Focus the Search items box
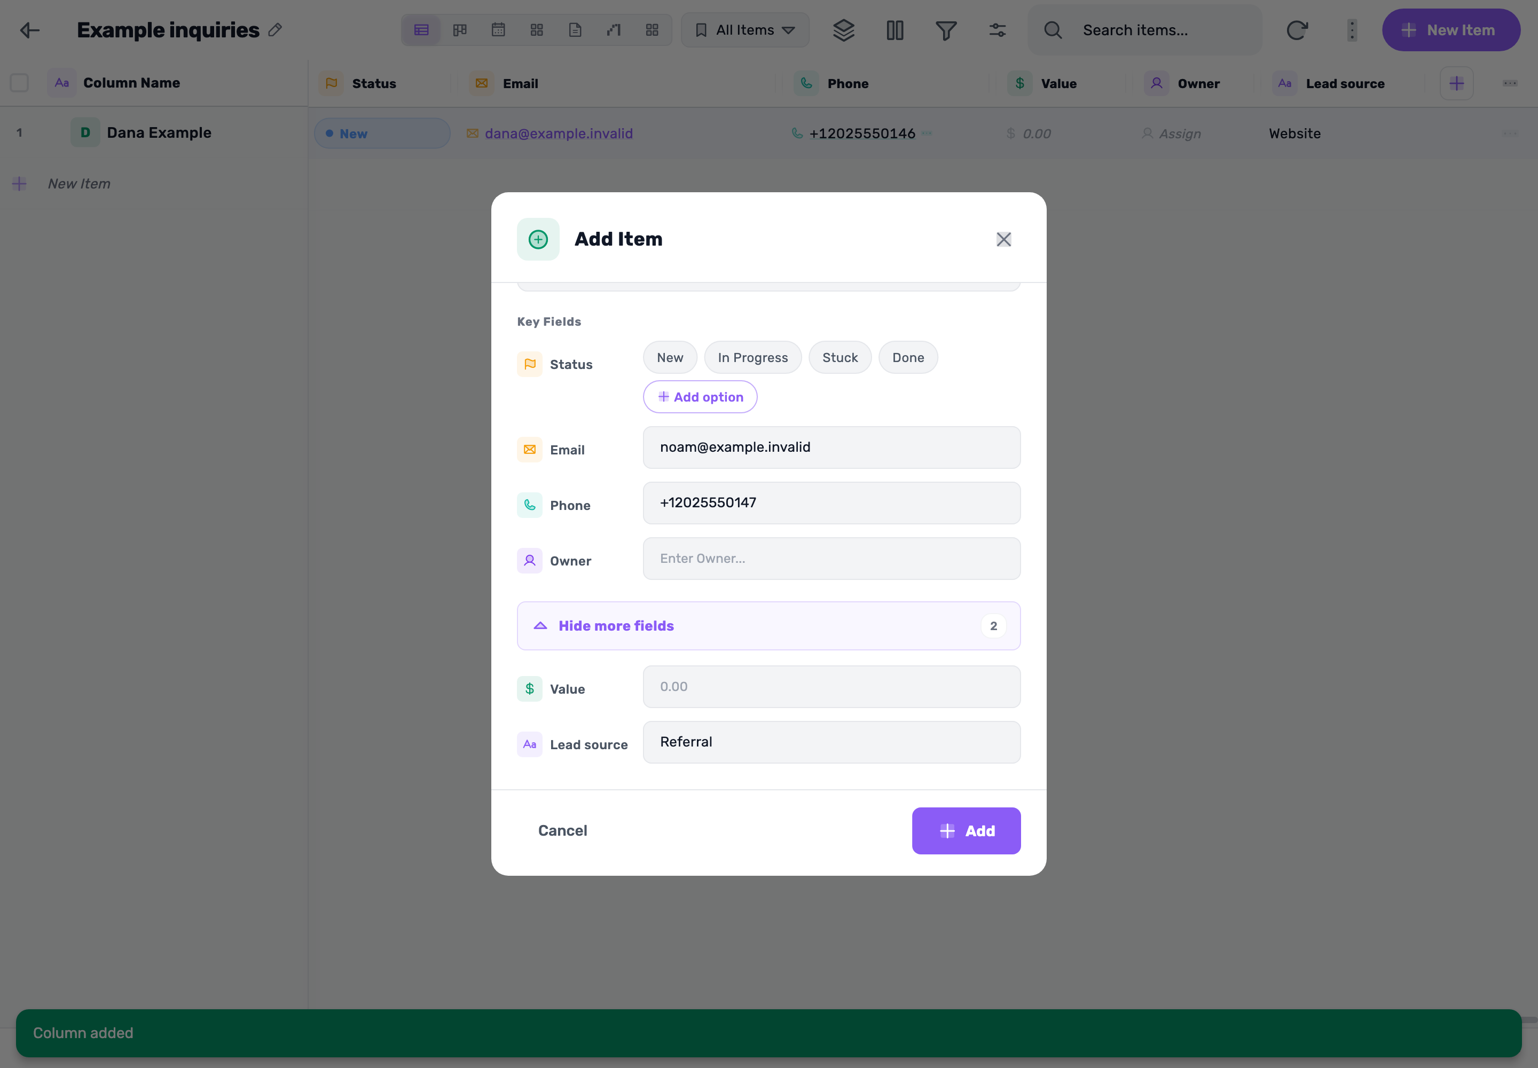This screenshot has width=1538, height=1068. [1145, 30]
